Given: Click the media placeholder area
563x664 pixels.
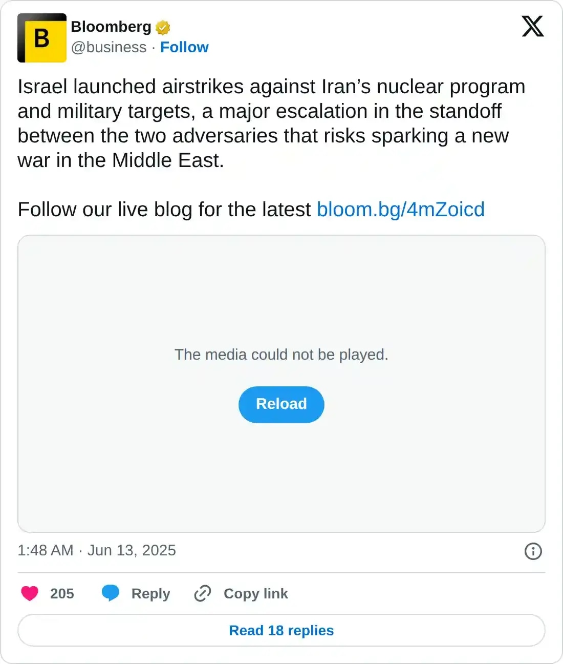Looking at the screenshot, I should click(281, 307).
